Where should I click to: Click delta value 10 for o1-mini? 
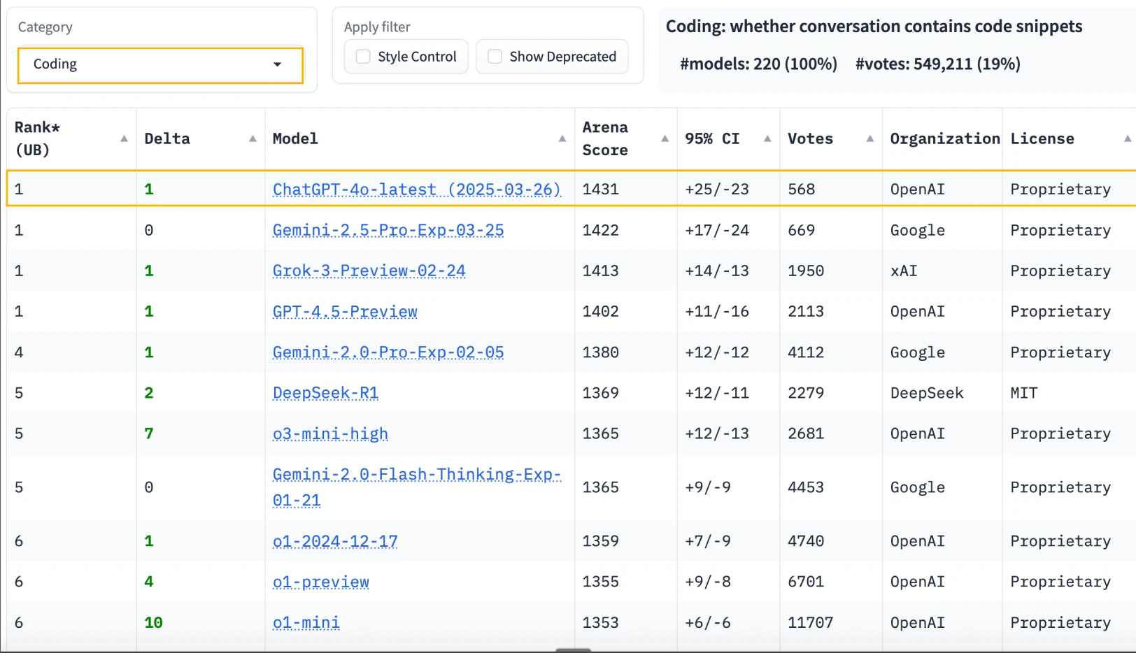[153, 622]
